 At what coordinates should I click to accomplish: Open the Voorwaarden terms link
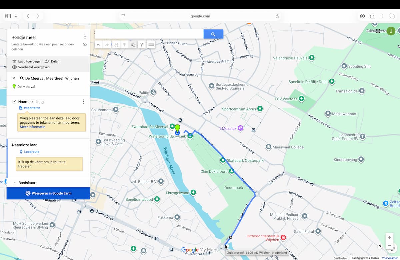click(390, 258)
